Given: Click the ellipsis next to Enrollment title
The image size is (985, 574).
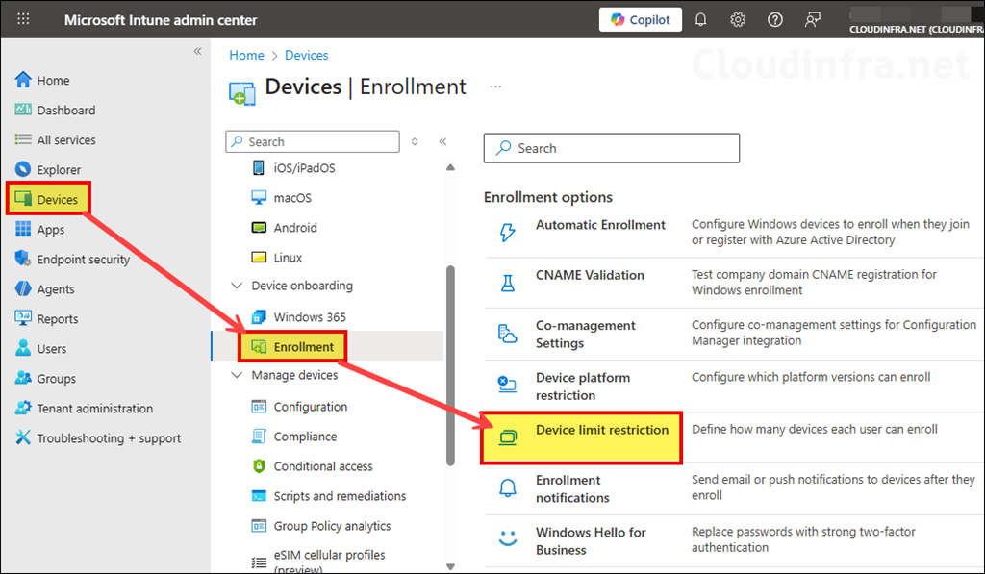Looking at the screenshot, I should (x=495, y=87).
